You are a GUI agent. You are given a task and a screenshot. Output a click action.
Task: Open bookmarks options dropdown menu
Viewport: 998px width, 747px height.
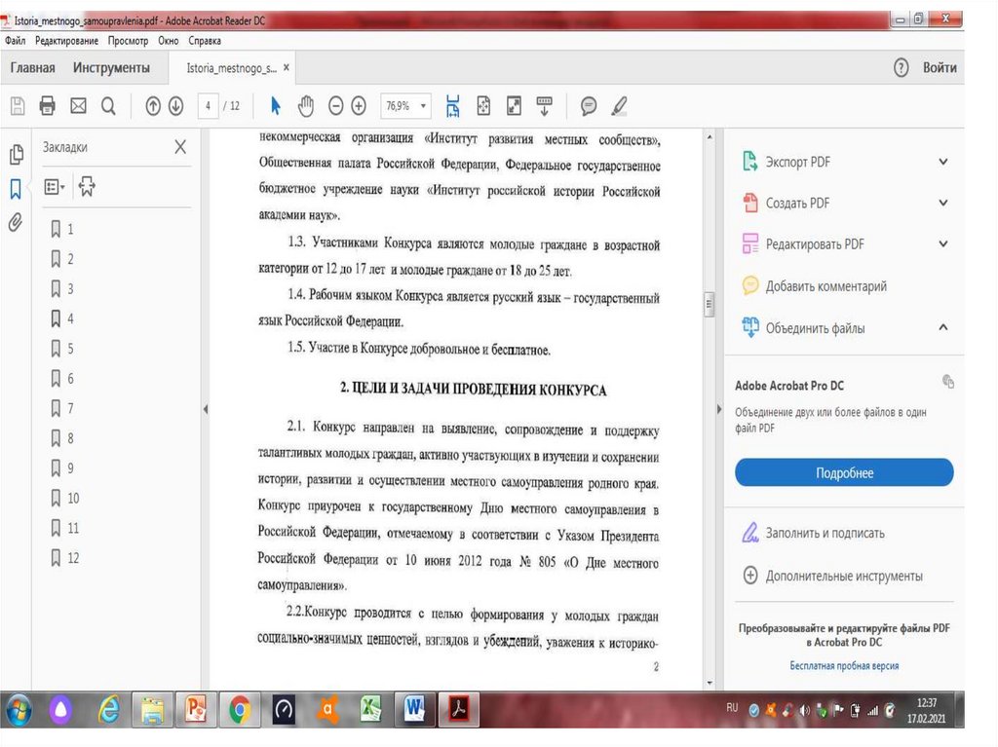pyautogui.click(x=56, y=186)
